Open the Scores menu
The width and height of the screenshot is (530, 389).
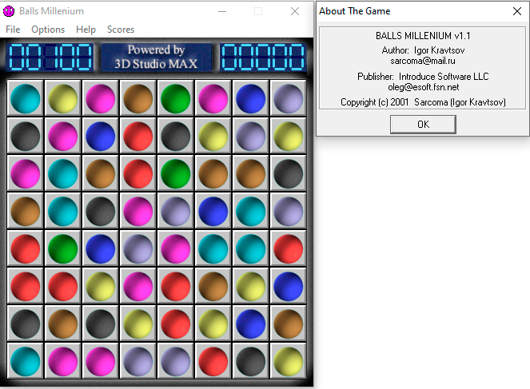tap(121, 30)
